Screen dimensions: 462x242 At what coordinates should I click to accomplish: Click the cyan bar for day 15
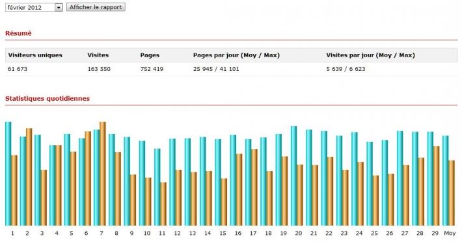pyautogui.click(x=218, y=183)
